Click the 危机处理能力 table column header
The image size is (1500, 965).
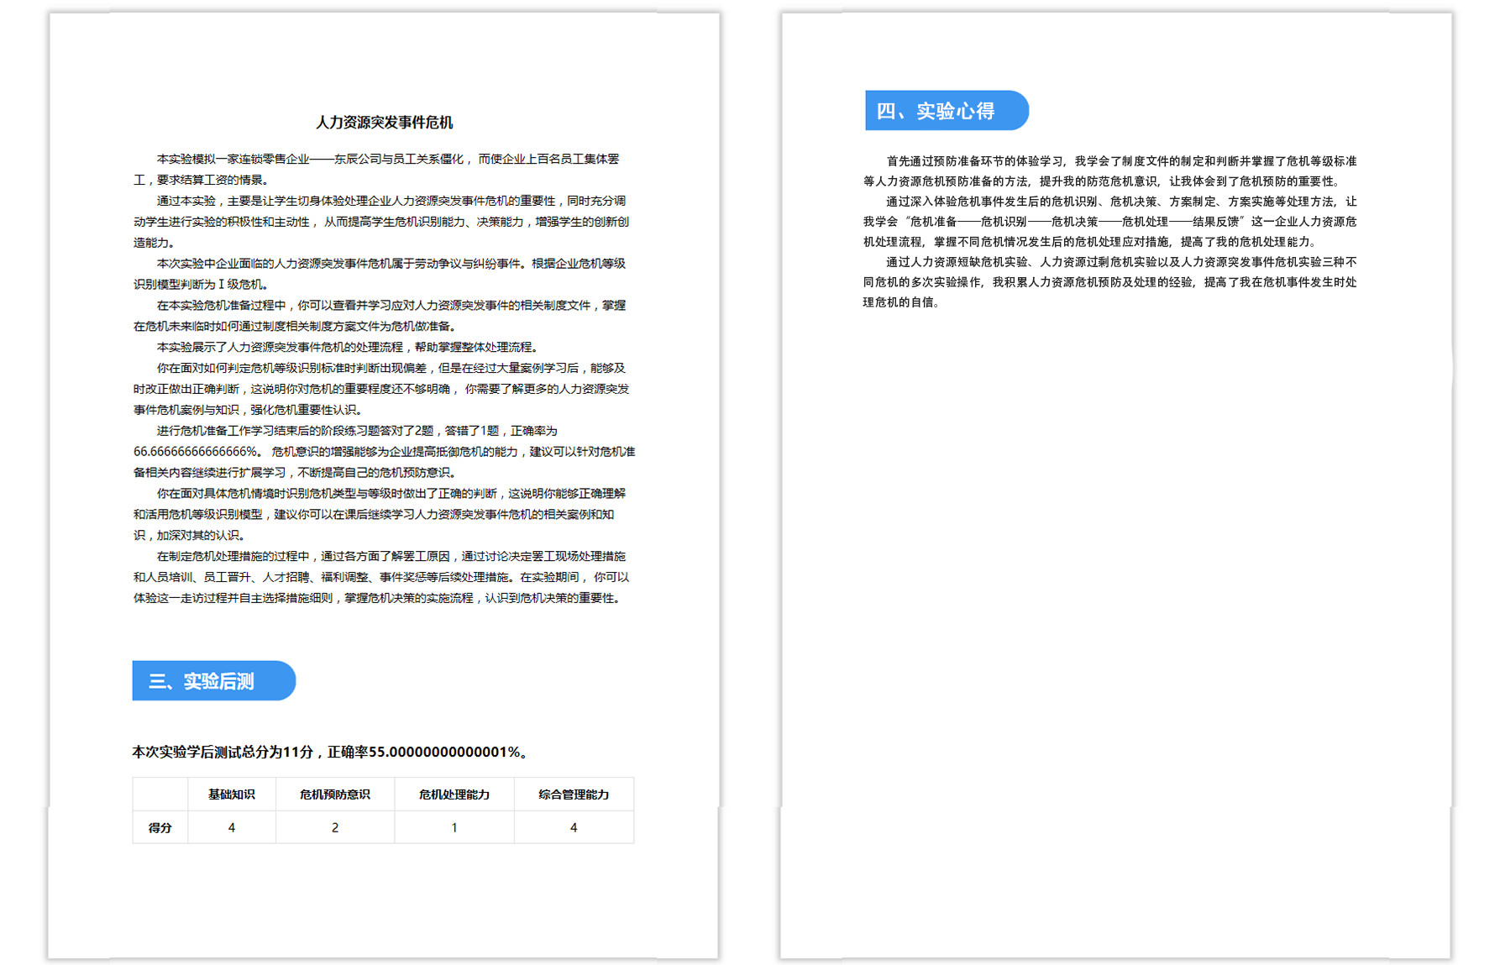tap(454, 795)
